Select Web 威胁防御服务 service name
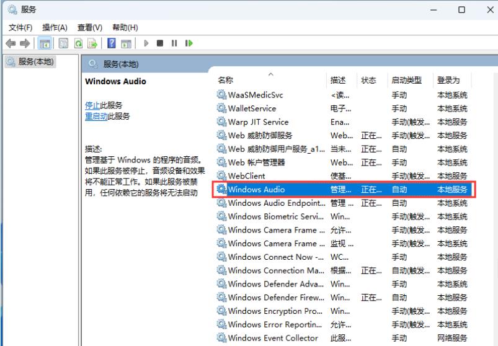498x346 pixels. point(260,136)
